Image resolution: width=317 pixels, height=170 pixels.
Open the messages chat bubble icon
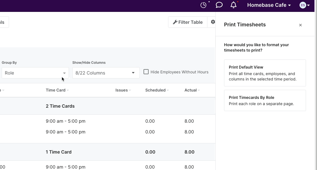coord(219,5)
